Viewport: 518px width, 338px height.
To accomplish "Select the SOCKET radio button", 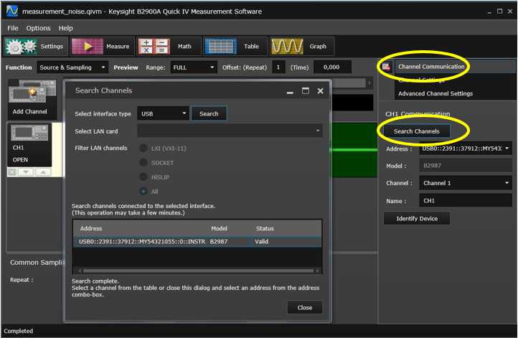I will (143, 163).
